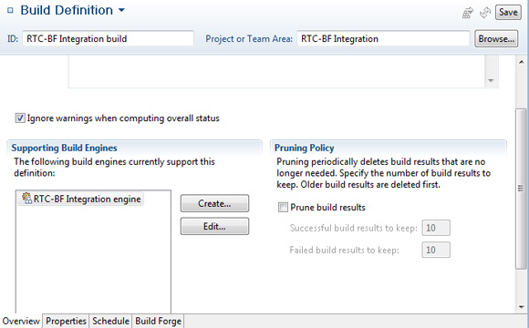
Task: Click the ID input field
Action: point(108,39)
